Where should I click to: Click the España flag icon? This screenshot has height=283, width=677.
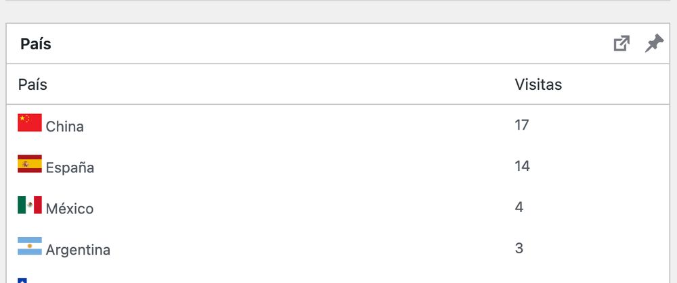click(x=30, y=163)
